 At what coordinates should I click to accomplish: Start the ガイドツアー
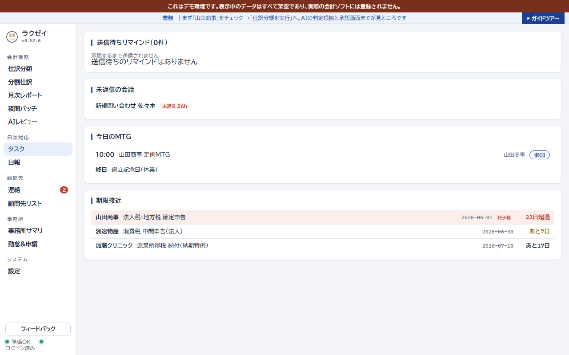point(543,18)
